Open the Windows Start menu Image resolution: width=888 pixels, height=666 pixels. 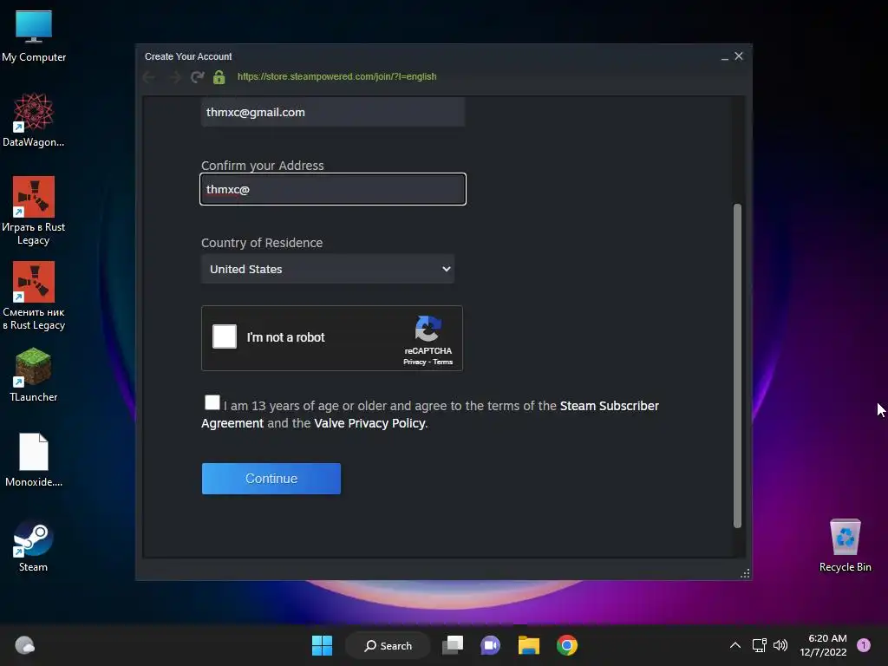click(x=323, y=645)
